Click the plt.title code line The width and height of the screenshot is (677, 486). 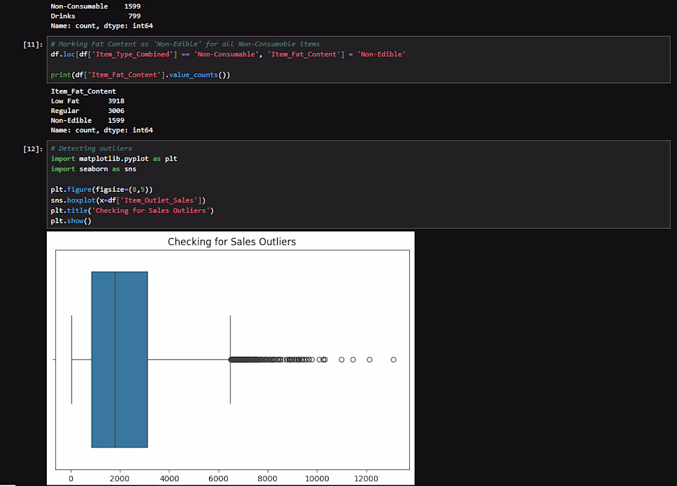pyautogui.click(x=132, y=210)
